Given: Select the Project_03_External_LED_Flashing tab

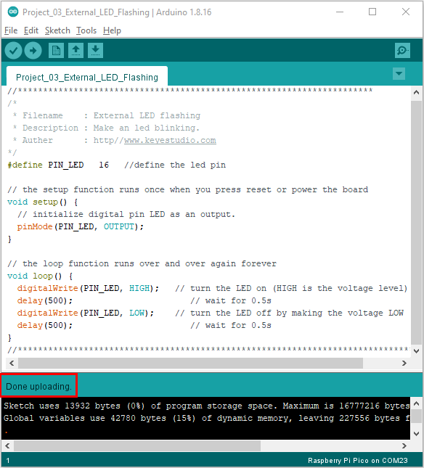Looking at the screenshot, I should pyautogui.click(x=87, y=77).
